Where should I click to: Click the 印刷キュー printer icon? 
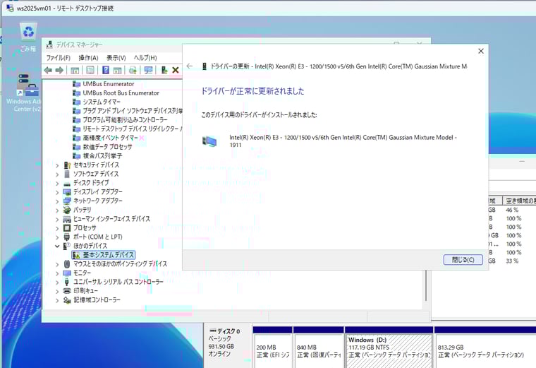point(67,291)
